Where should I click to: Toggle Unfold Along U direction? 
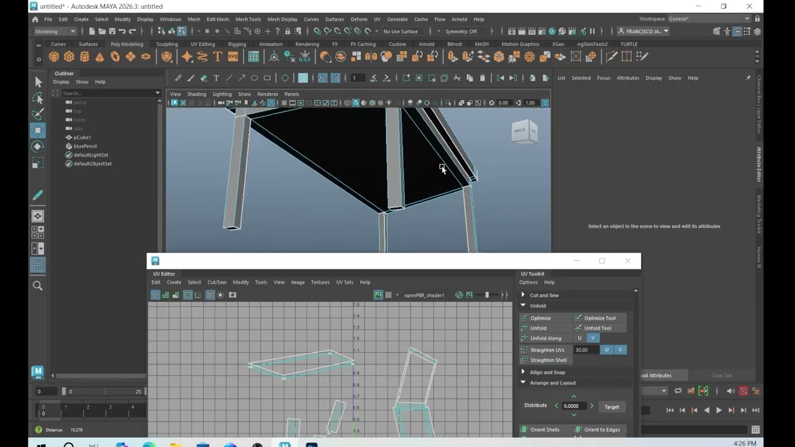point(579,338)
